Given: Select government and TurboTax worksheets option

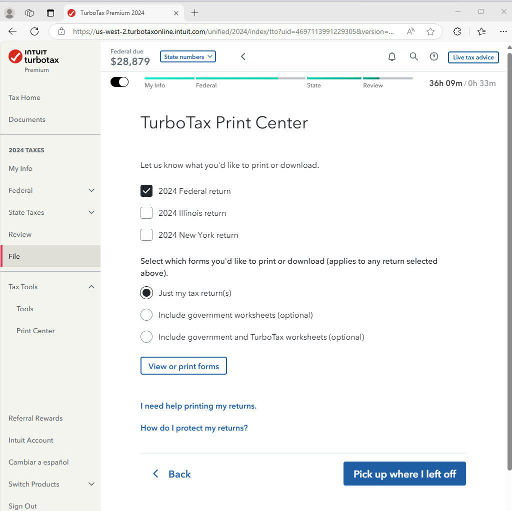Looking at the screenshot, I should (x=146, y=337).
